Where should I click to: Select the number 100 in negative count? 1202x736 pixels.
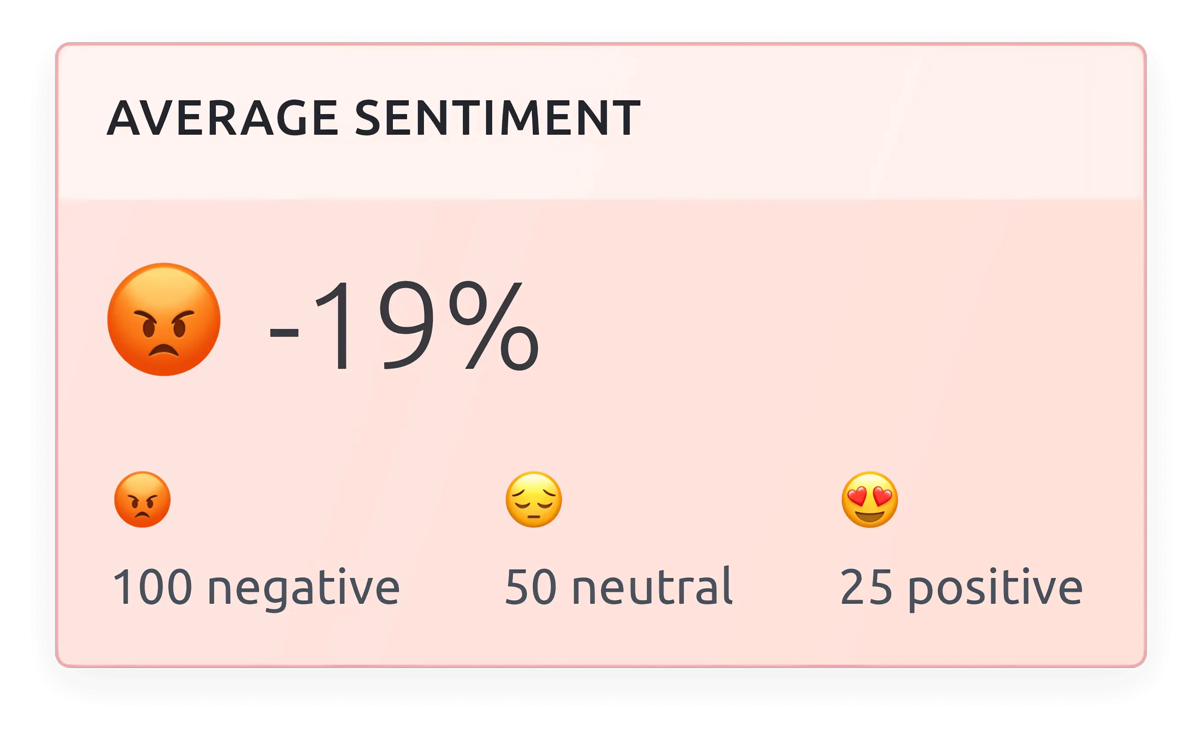coord(152,586)
